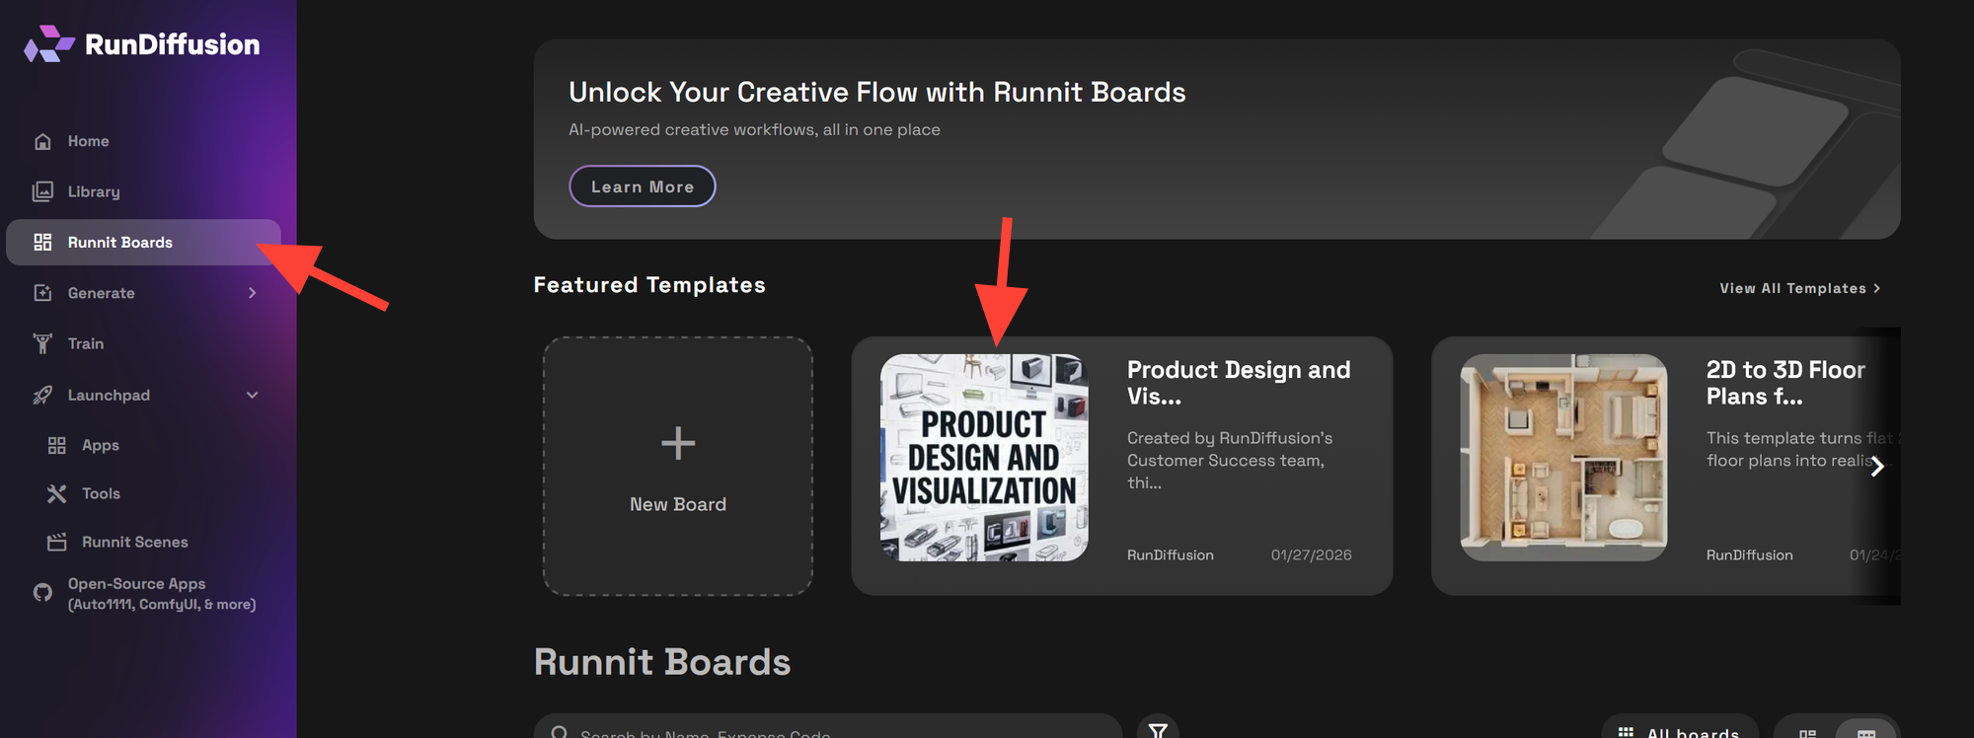1974x738 pixels.
Task: Open View All Templates link
Action: [1798, 288]
